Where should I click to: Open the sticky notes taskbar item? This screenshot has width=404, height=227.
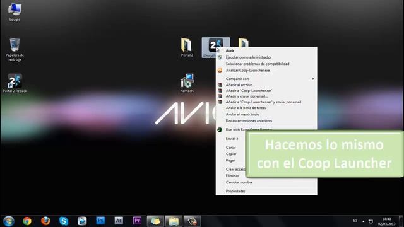point(155,221)
